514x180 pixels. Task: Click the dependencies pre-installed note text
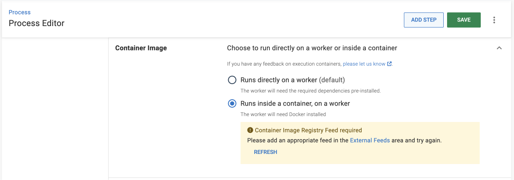pyautogui.click(x=310, y=90)
